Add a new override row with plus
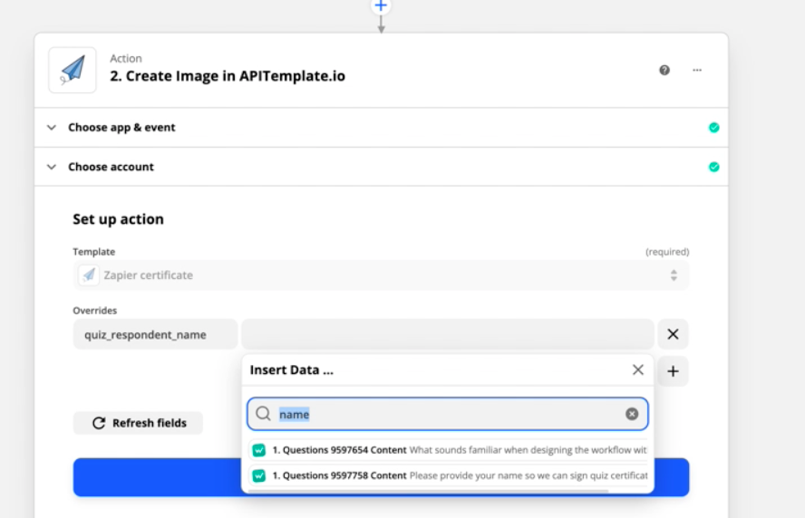 (673, 371)
